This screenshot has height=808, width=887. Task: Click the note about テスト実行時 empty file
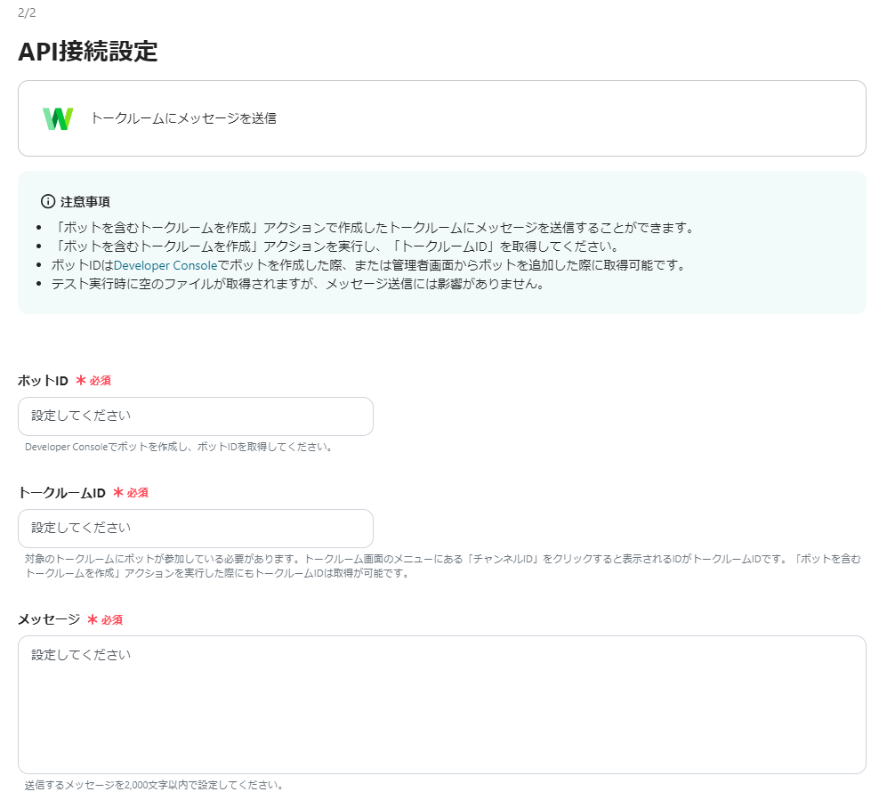click(296, 284)
